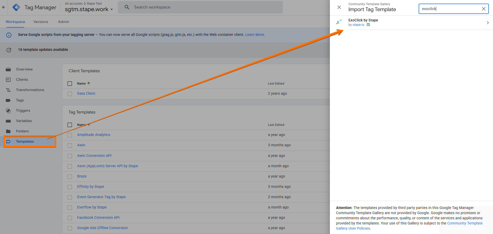
Task: Click the Learn More link
Action: coord(255,35)
